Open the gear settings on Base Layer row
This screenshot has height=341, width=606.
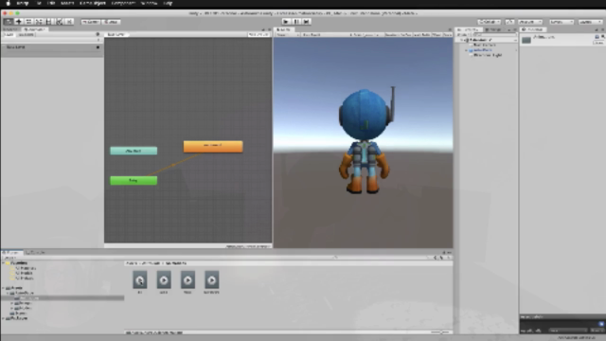[x=98, y=47]
